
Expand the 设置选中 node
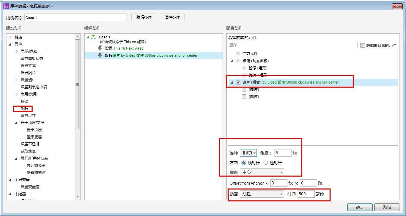point(17,80)
